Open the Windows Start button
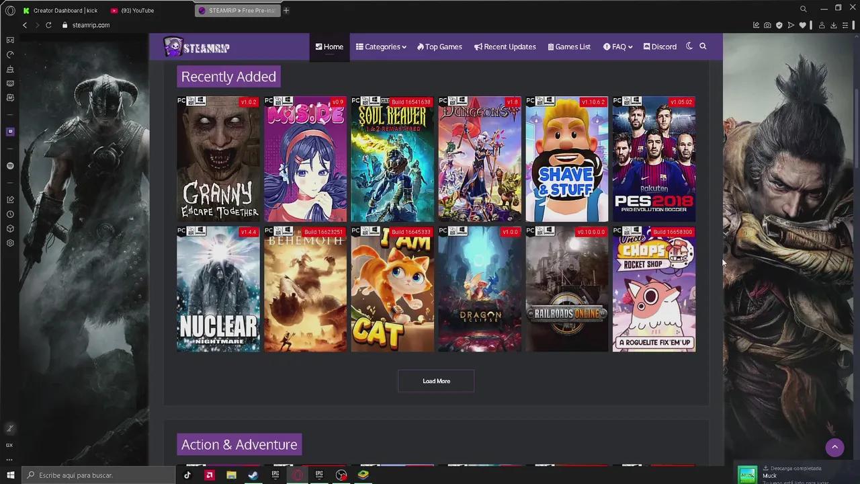The height and width of the screenshot is (484, 860). (x=10, y=475)
